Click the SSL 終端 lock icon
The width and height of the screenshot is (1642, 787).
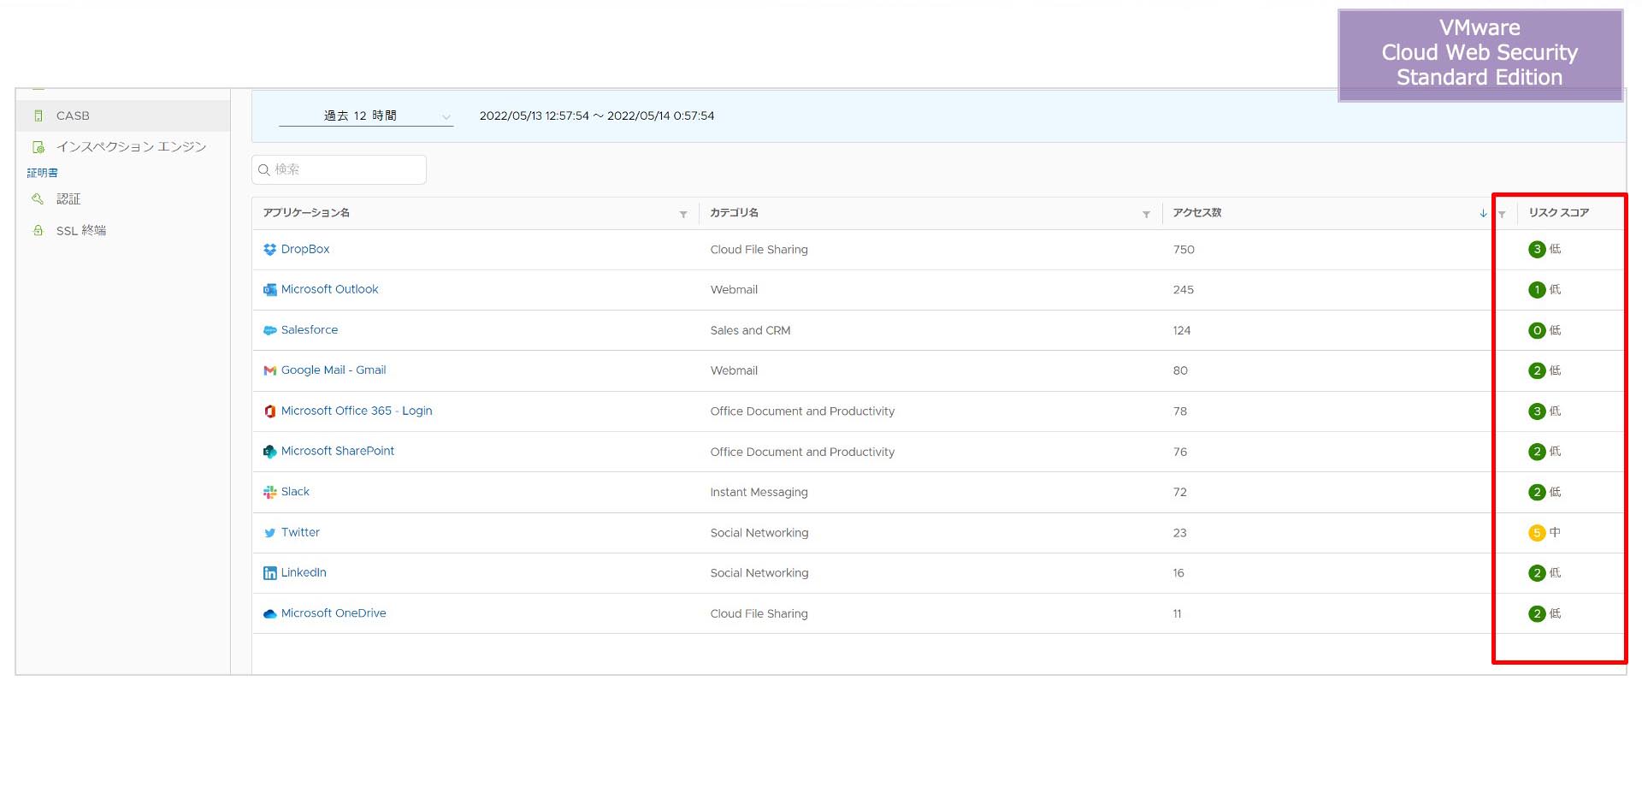click(x=38, y=229)
